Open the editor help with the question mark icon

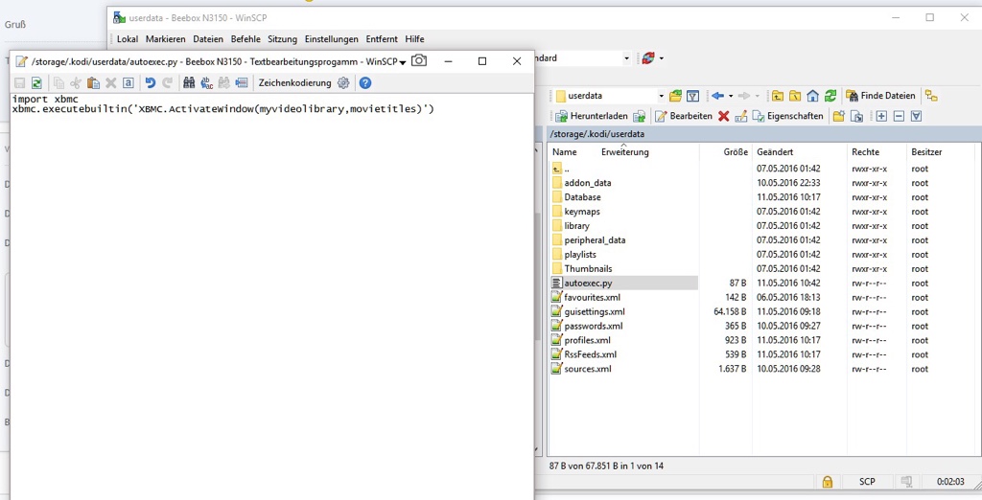[365, 82]
